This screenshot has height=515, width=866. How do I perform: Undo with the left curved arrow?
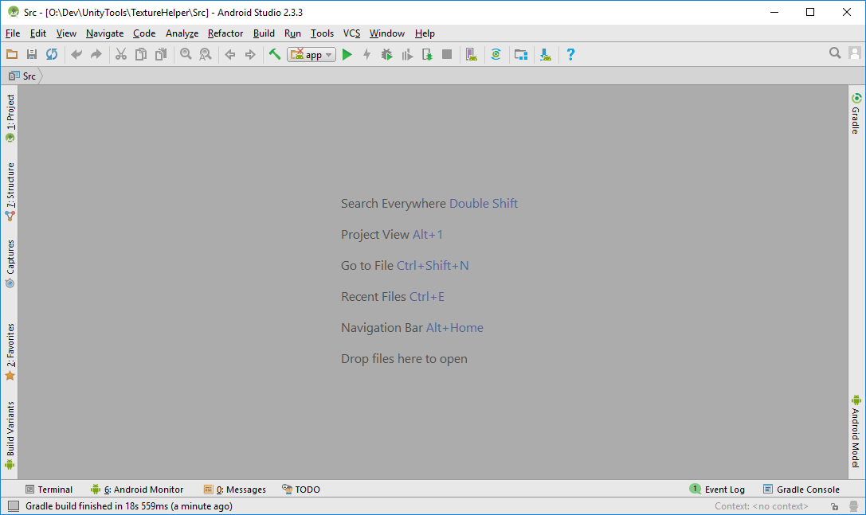coord(76,54)
